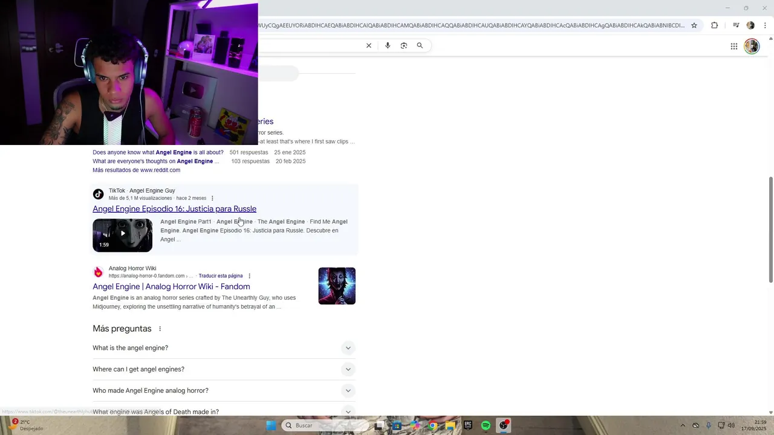This screenshot has height=435, width=774.
Task: Clear the Google search box text
Action: 369,45
